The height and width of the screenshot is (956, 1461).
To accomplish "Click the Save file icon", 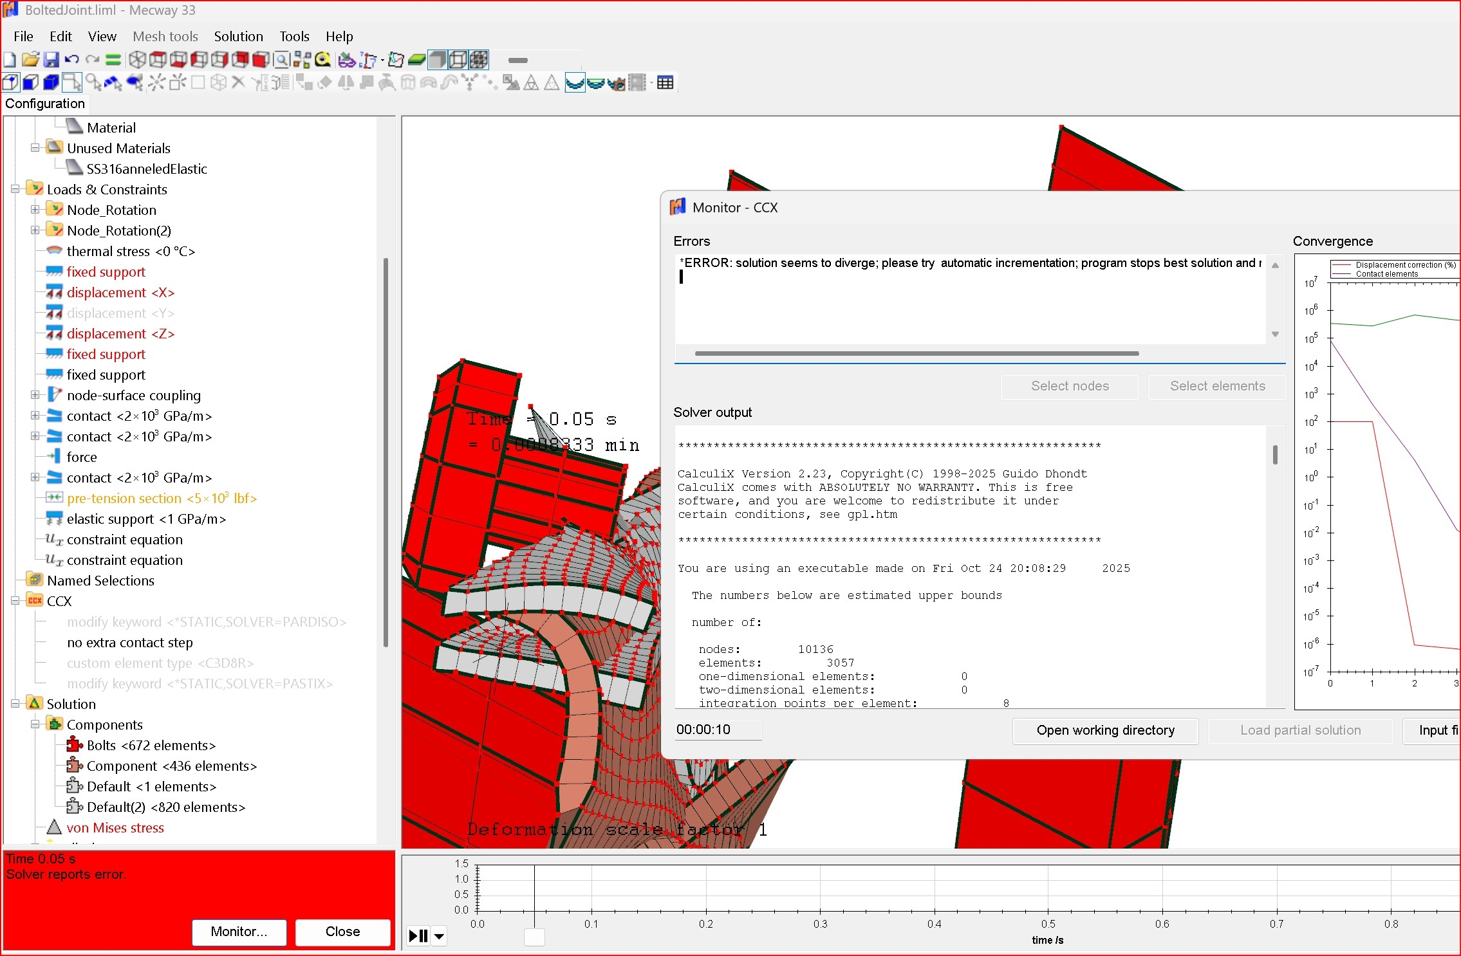I will (51, 60).
